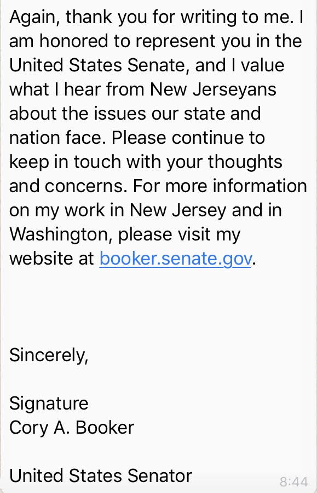317x493 pixels.
Task: Open the booker.senate.gov link
Action: coord(175,259)
